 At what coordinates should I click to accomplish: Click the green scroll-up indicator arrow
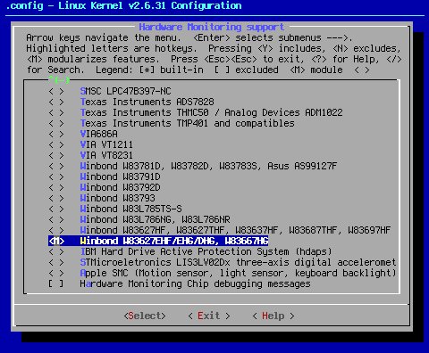tap(59, 80)
